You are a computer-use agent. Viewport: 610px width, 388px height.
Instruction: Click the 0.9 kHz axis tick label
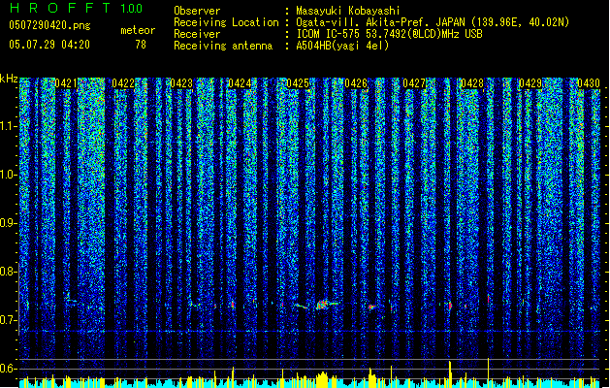point(9,223)
